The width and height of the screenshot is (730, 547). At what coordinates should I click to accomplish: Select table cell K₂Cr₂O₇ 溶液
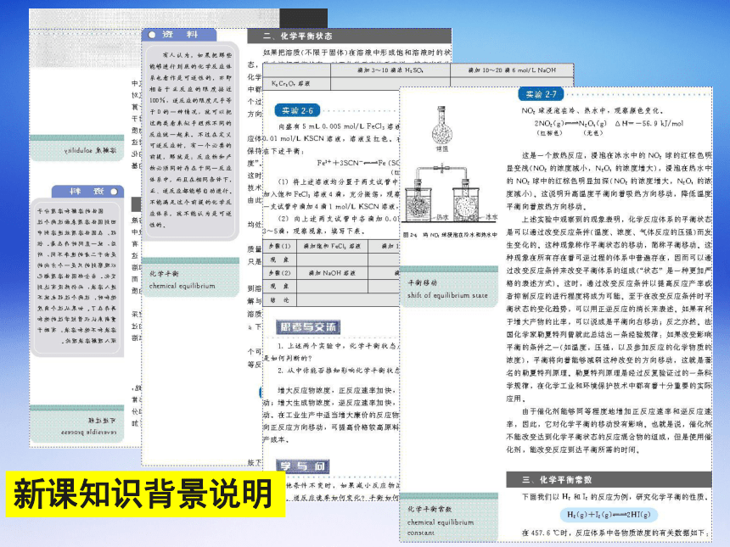(296, 83)
